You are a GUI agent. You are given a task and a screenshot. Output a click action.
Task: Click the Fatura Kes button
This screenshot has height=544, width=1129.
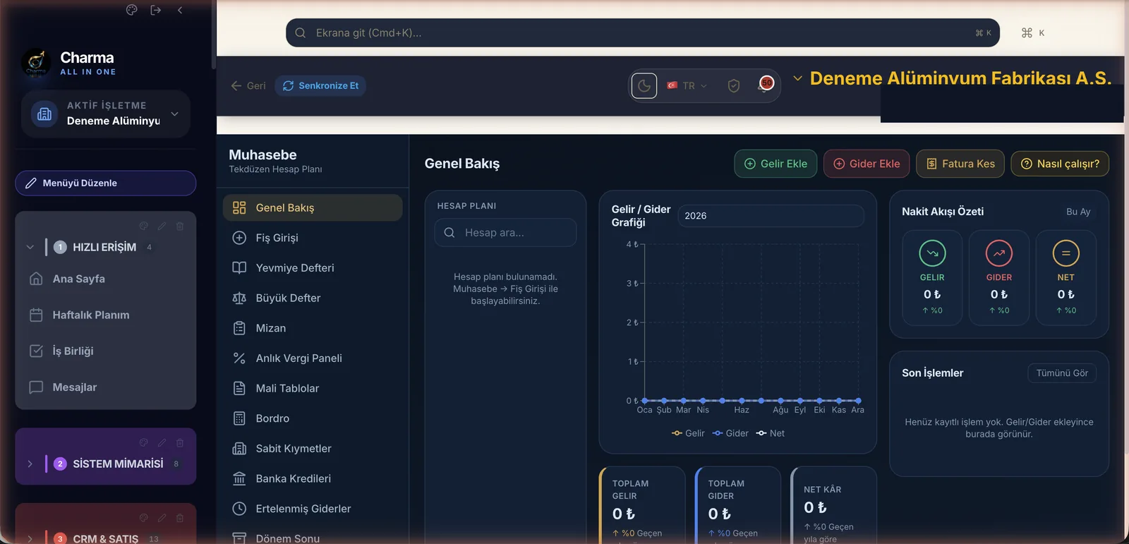point(960,164)
